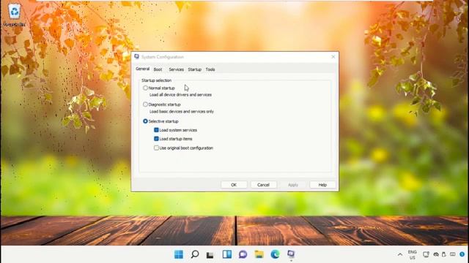Click the "Startup selection" group label
Viewport: 469px width, 263px height.
[156, 80]
